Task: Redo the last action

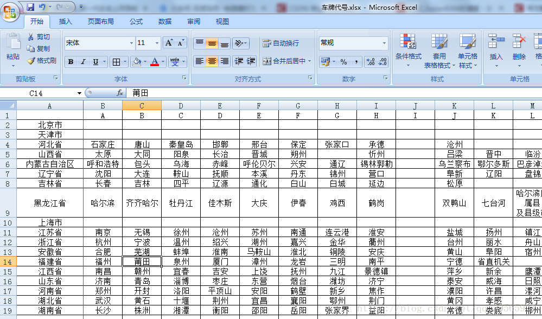Action: pyautogui.click(x=60, y=7)
